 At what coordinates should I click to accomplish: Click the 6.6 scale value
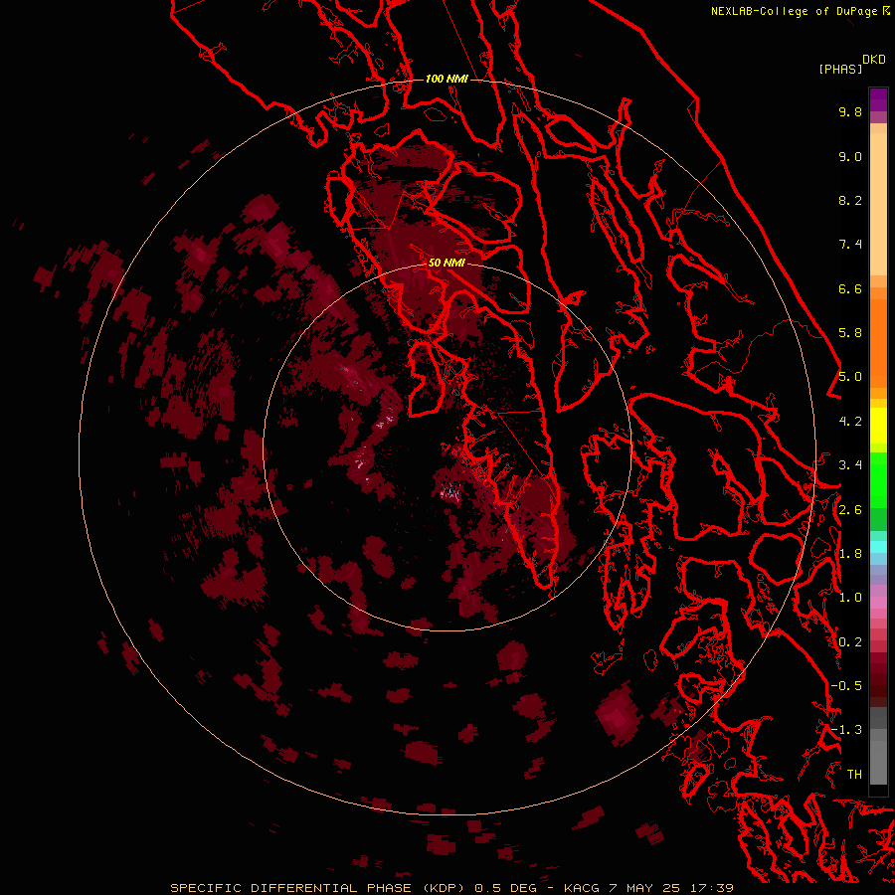pos(850,288)
